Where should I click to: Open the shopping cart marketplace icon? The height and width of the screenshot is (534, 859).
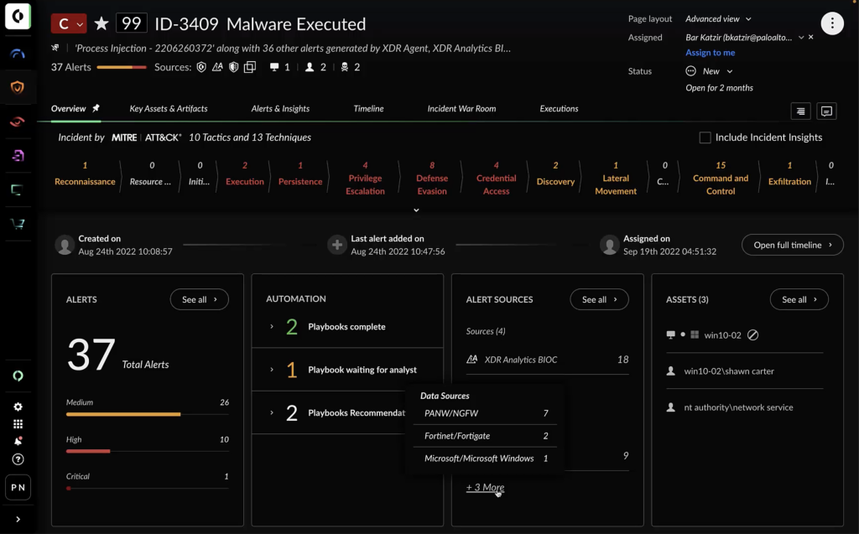(18, 224)
